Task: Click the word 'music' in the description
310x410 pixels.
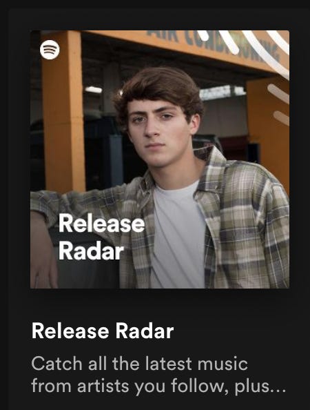Action: 223,364
